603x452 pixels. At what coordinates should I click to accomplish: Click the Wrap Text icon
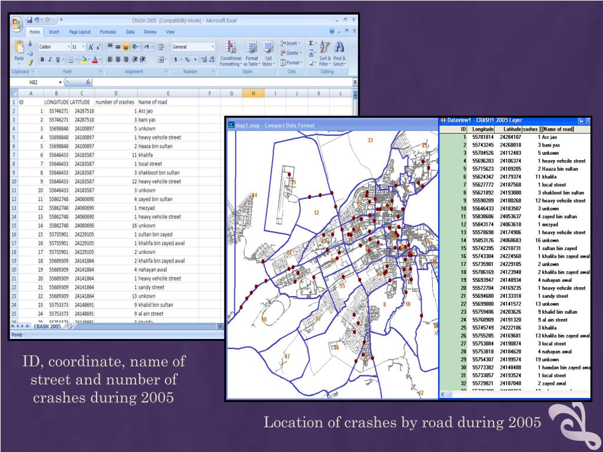click(x=161, y=47)
